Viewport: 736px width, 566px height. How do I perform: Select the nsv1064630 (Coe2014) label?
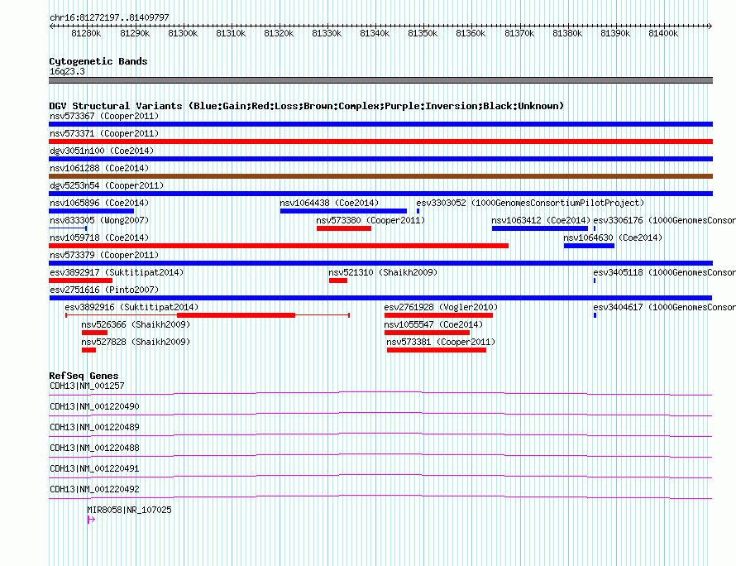click(x=613, y=237)
